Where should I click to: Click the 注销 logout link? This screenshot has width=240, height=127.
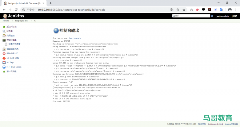point(235,16)
